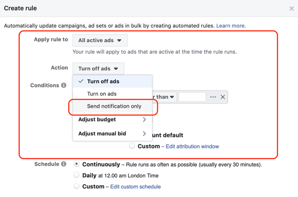Click the Conditions info icon

(64, 85)
